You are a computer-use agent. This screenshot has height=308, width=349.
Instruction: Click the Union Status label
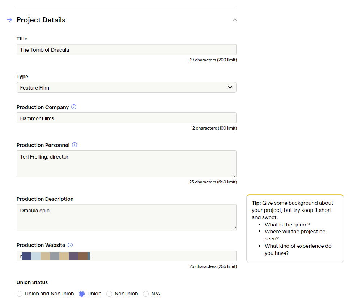tap(32, 282)
